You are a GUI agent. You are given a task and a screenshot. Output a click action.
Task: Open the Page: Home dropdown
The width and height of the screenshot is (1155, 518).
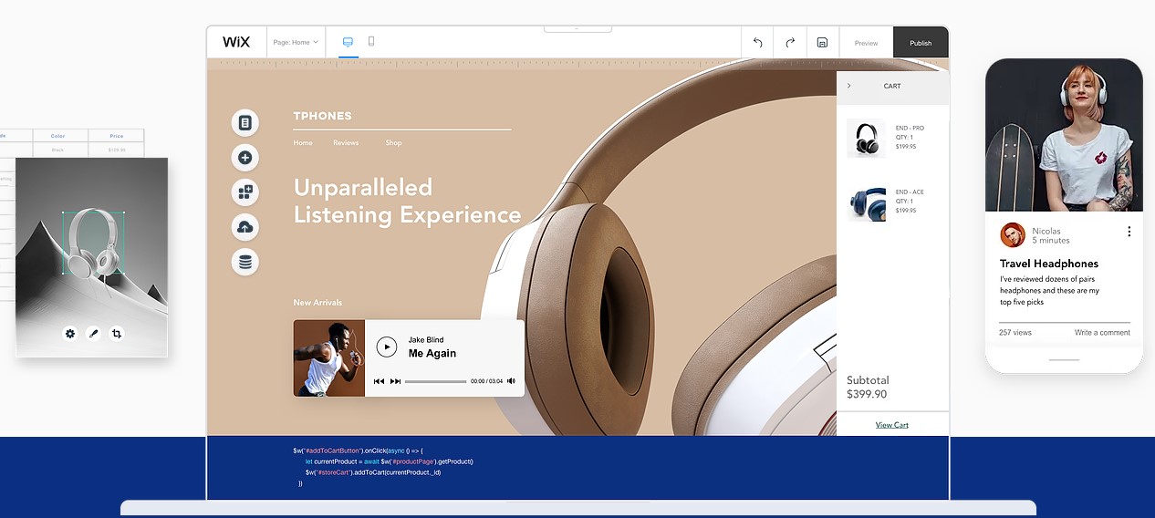[x=295, y=42]
